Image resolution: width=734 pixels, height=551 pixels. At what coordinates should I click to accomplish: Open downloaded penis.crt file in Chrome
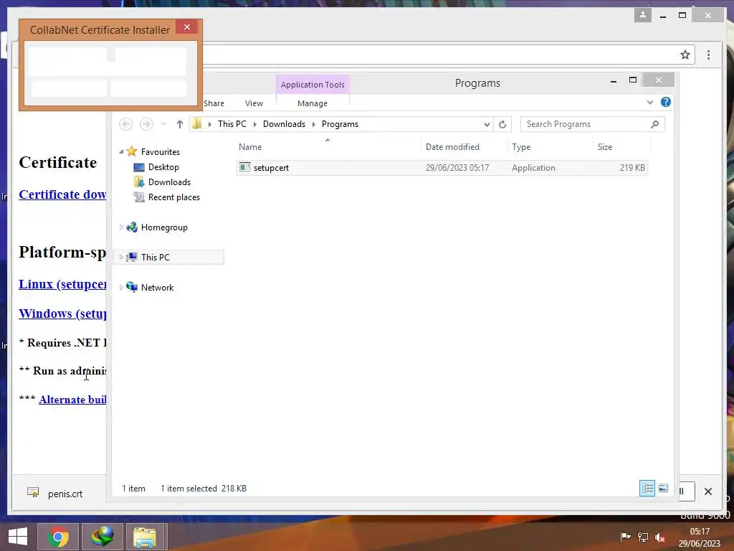point(55,494)
